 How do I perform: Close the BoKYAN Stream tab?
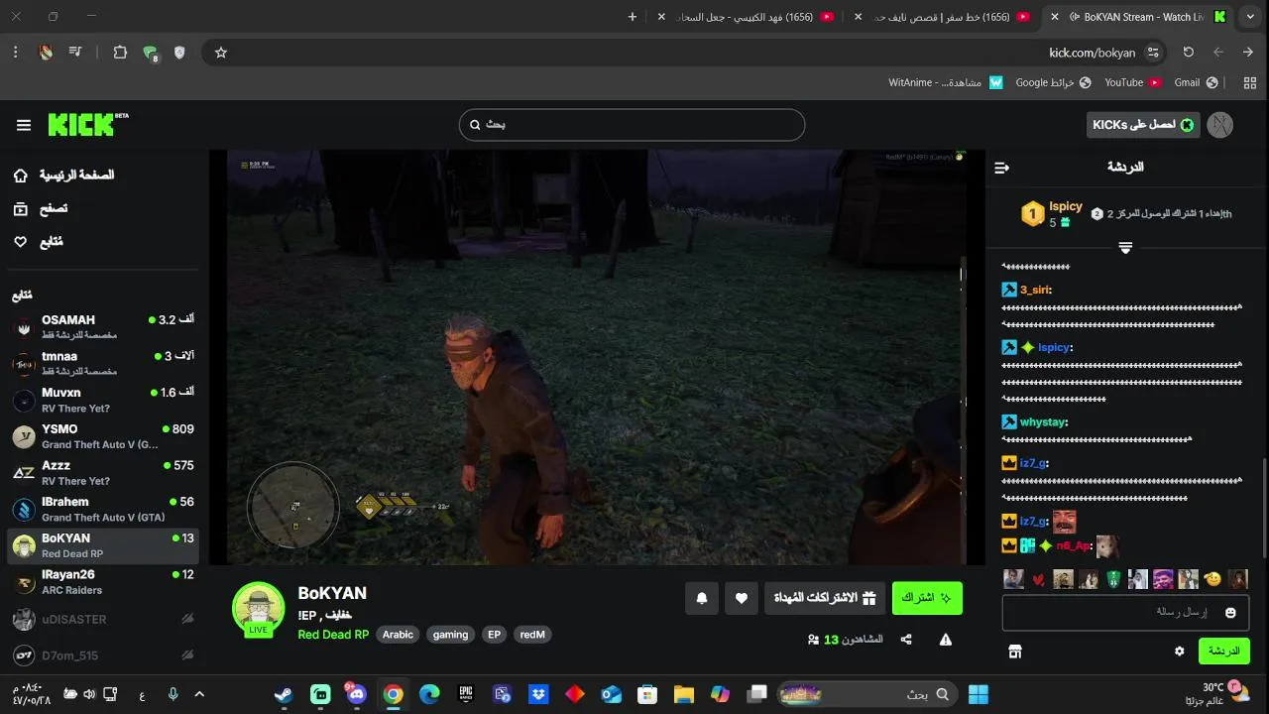tap(1055, 17)
